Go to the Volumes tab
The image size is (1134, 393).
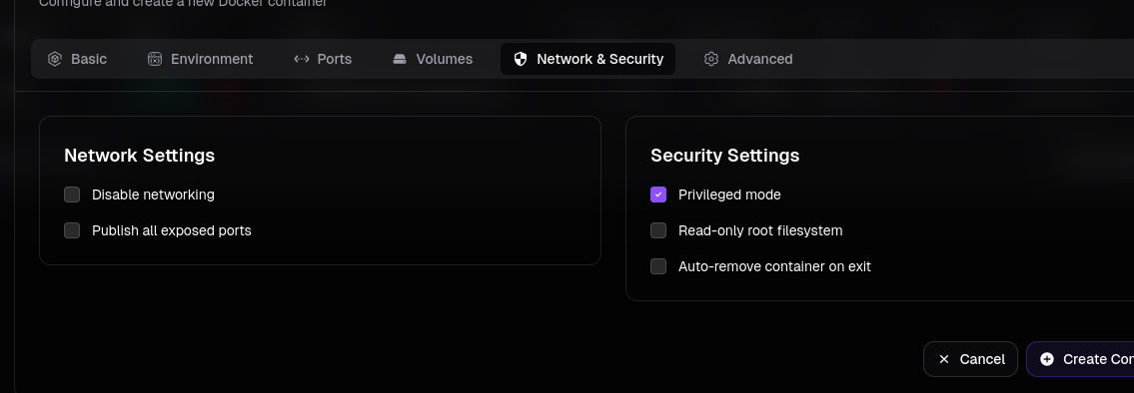coord(433,59)
